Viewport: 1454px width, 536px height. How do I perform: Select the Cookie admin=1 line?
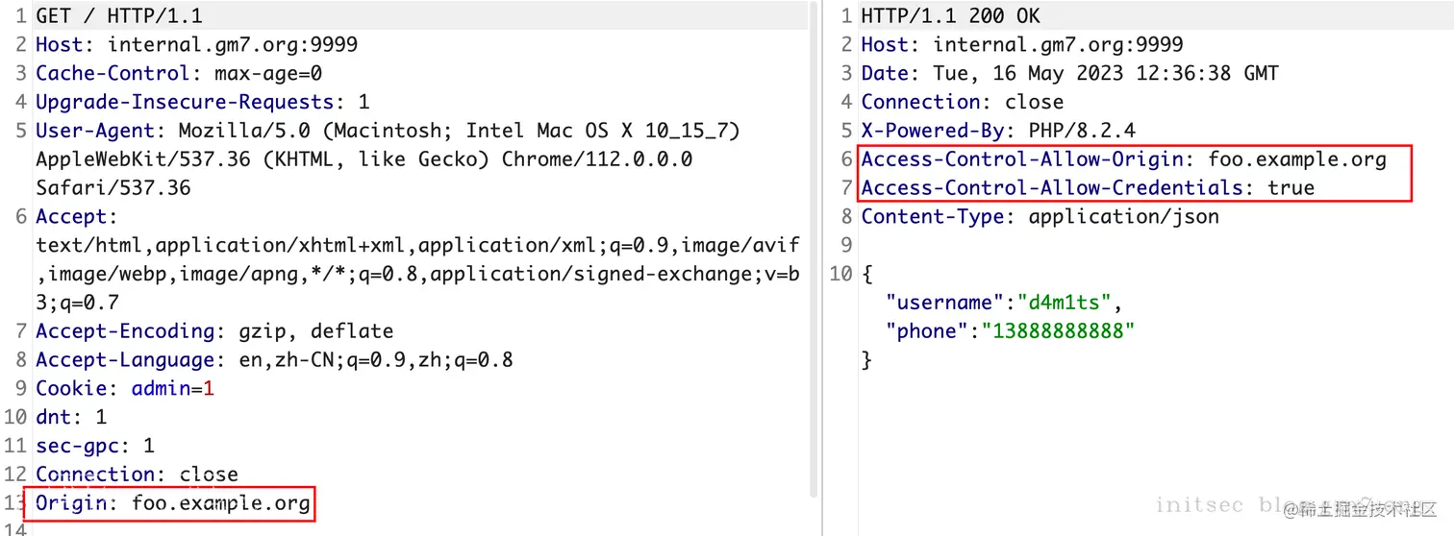click(x=125, y=389)
